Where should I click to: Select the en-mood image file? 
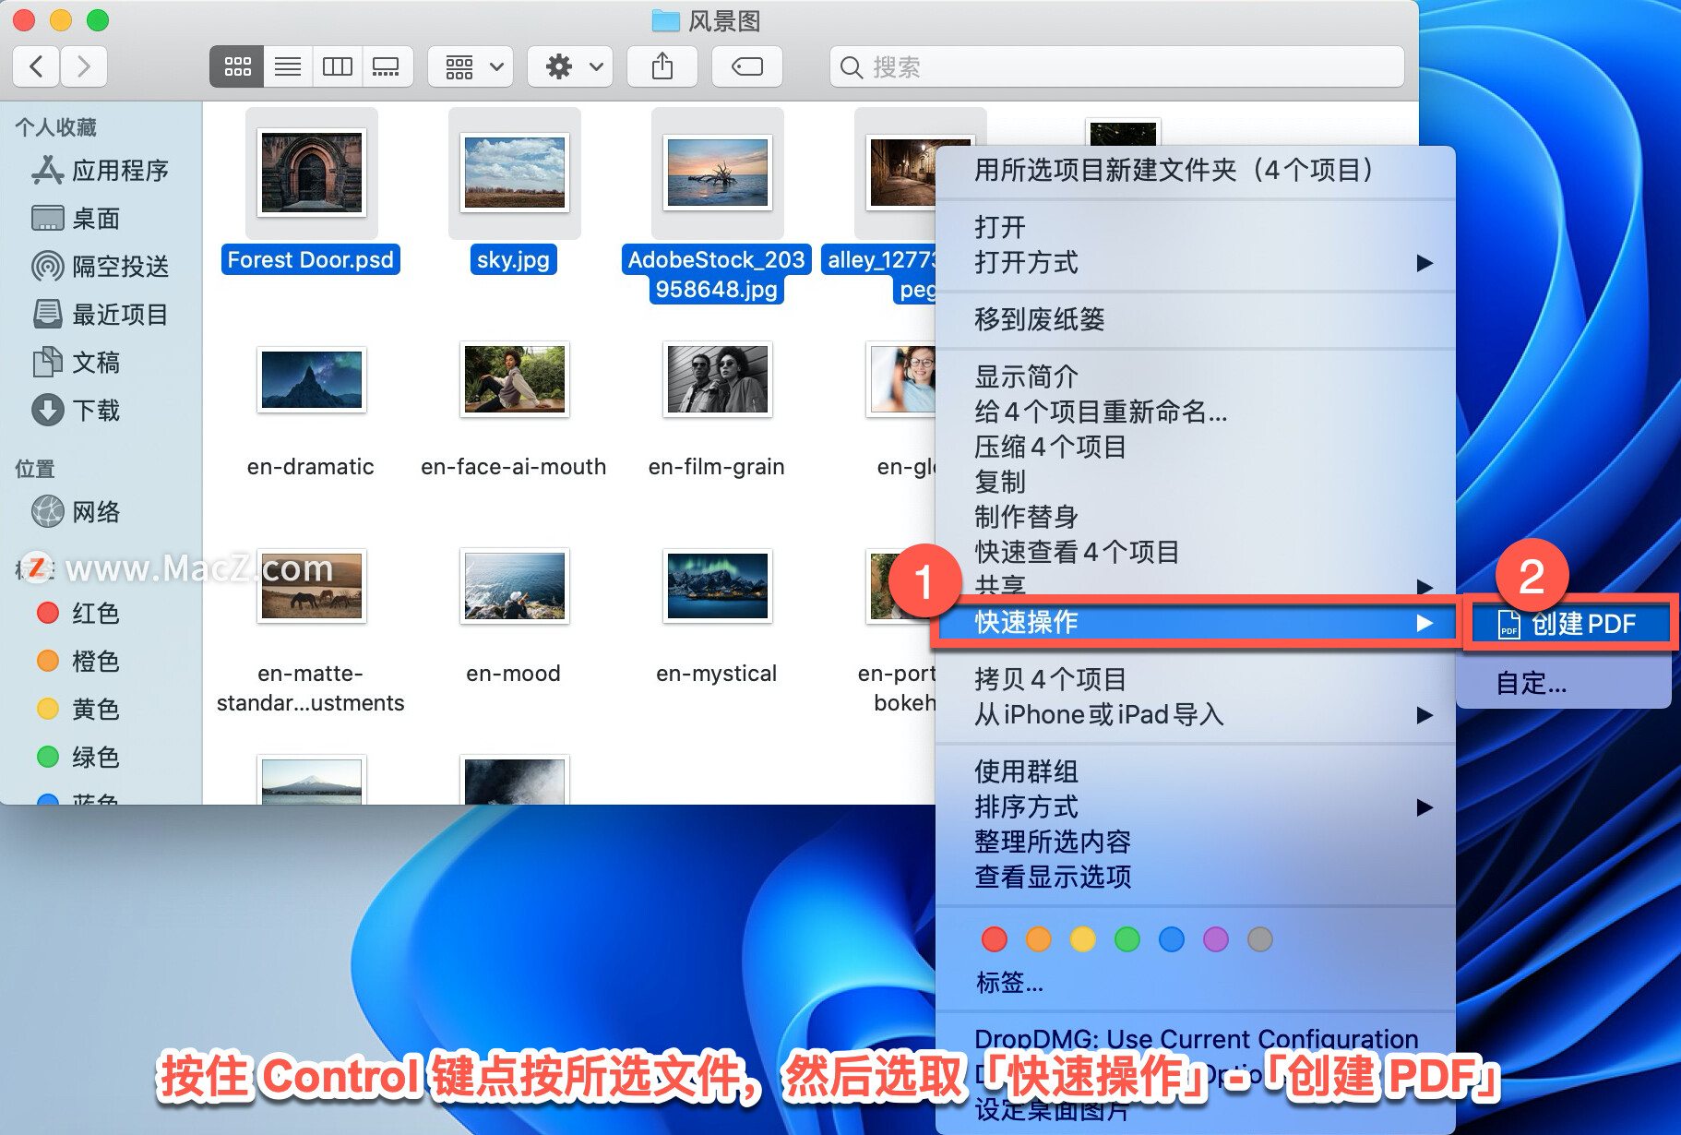tap(515, 586)
